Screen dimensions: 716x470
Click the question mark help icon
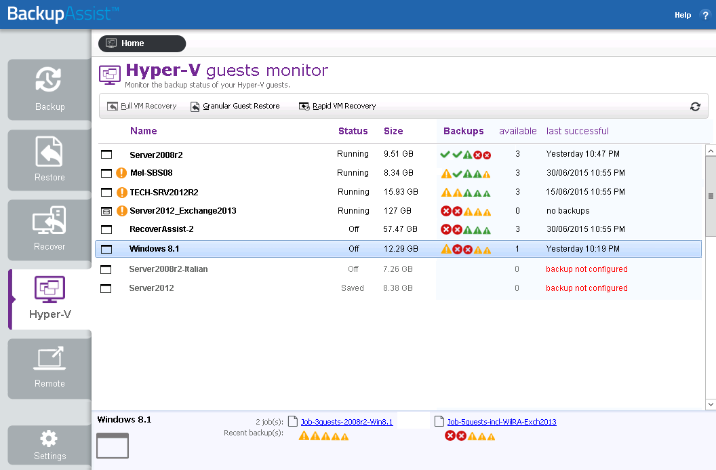(705, 15)
